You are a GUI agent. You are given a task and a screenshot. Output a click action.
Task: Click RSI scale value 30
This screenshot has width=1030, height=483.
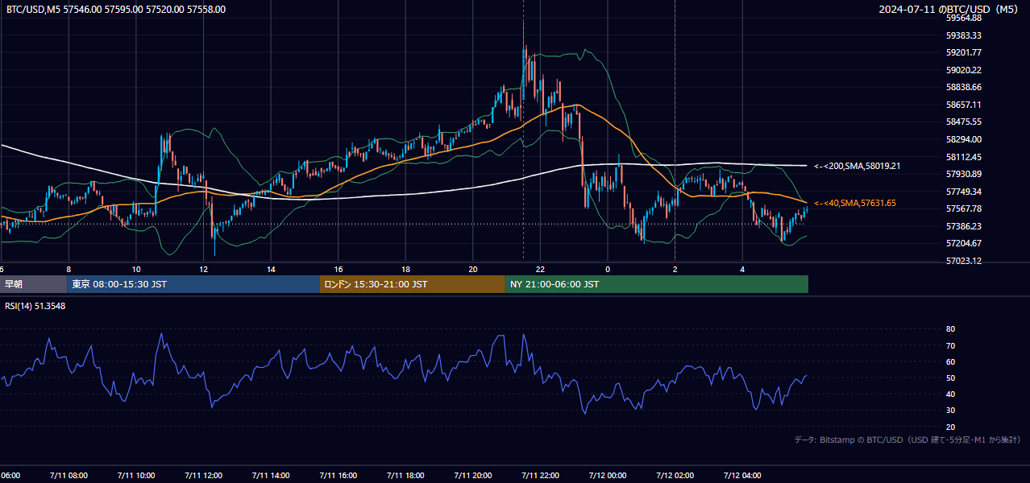coord(950,410)
